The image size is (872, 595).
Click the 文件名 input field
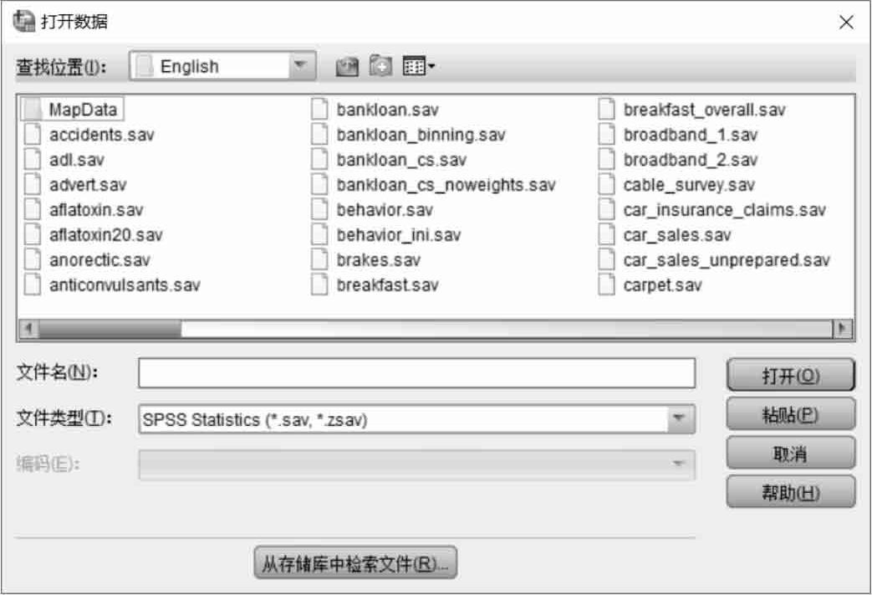tap(416, 373)
